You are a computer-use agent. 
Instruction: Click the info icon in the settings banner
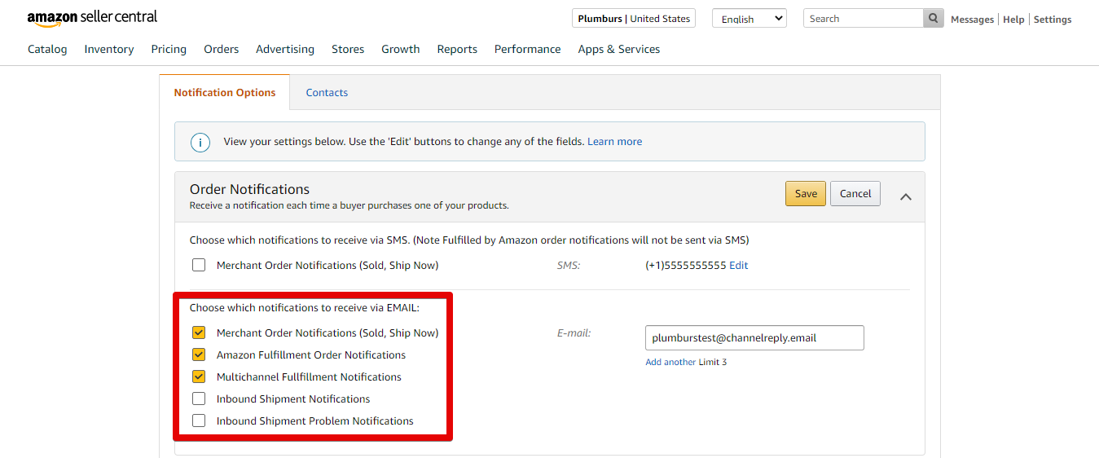click(x=200, y=142)
